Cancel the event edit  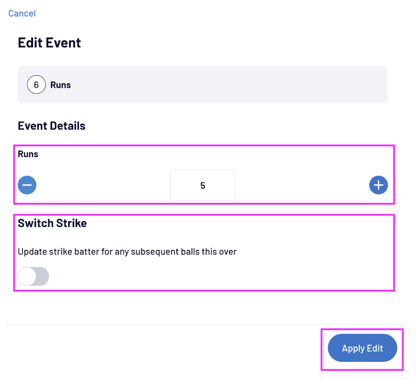22,13
